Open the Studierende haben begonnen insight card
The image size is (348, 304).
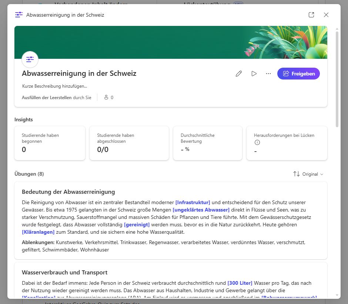[x=50, y=143]
